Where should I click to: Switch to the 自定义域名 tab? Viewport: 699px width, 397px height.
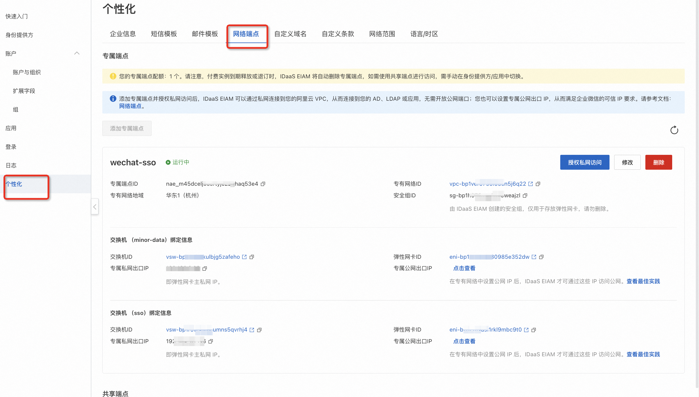pos(290,34)
